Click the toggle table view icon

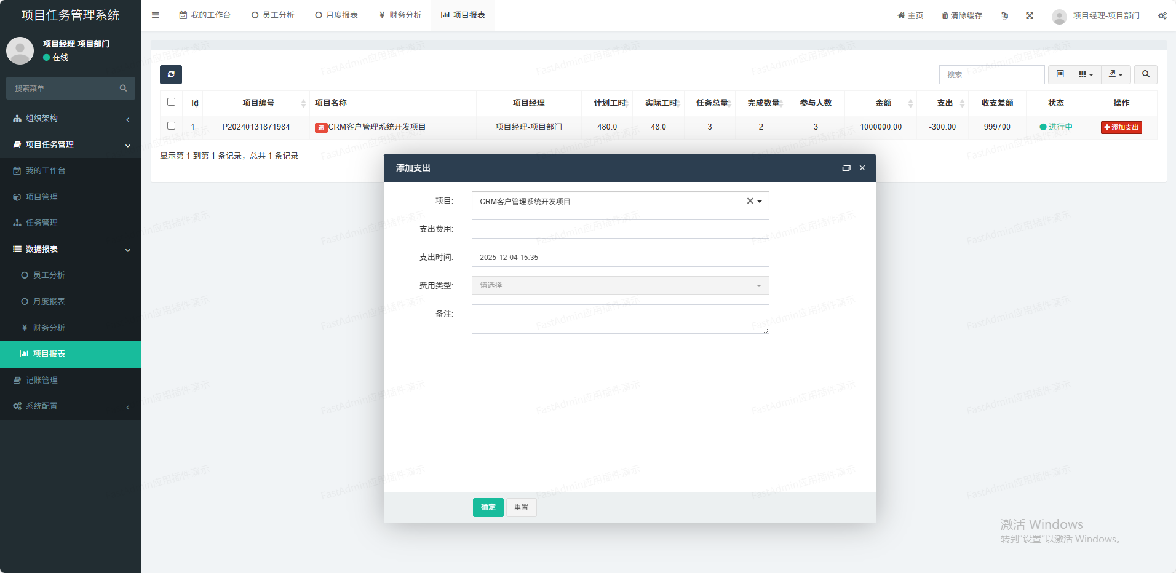point(1060,74)
